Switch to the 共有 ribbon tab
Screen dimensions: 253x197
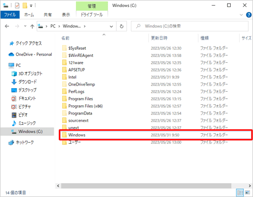tap(48, 15)
